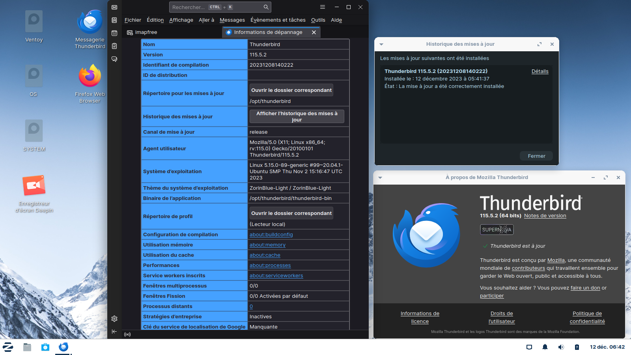Open the Messages menu
Screen dimensions: 631x355
(232, 20)
